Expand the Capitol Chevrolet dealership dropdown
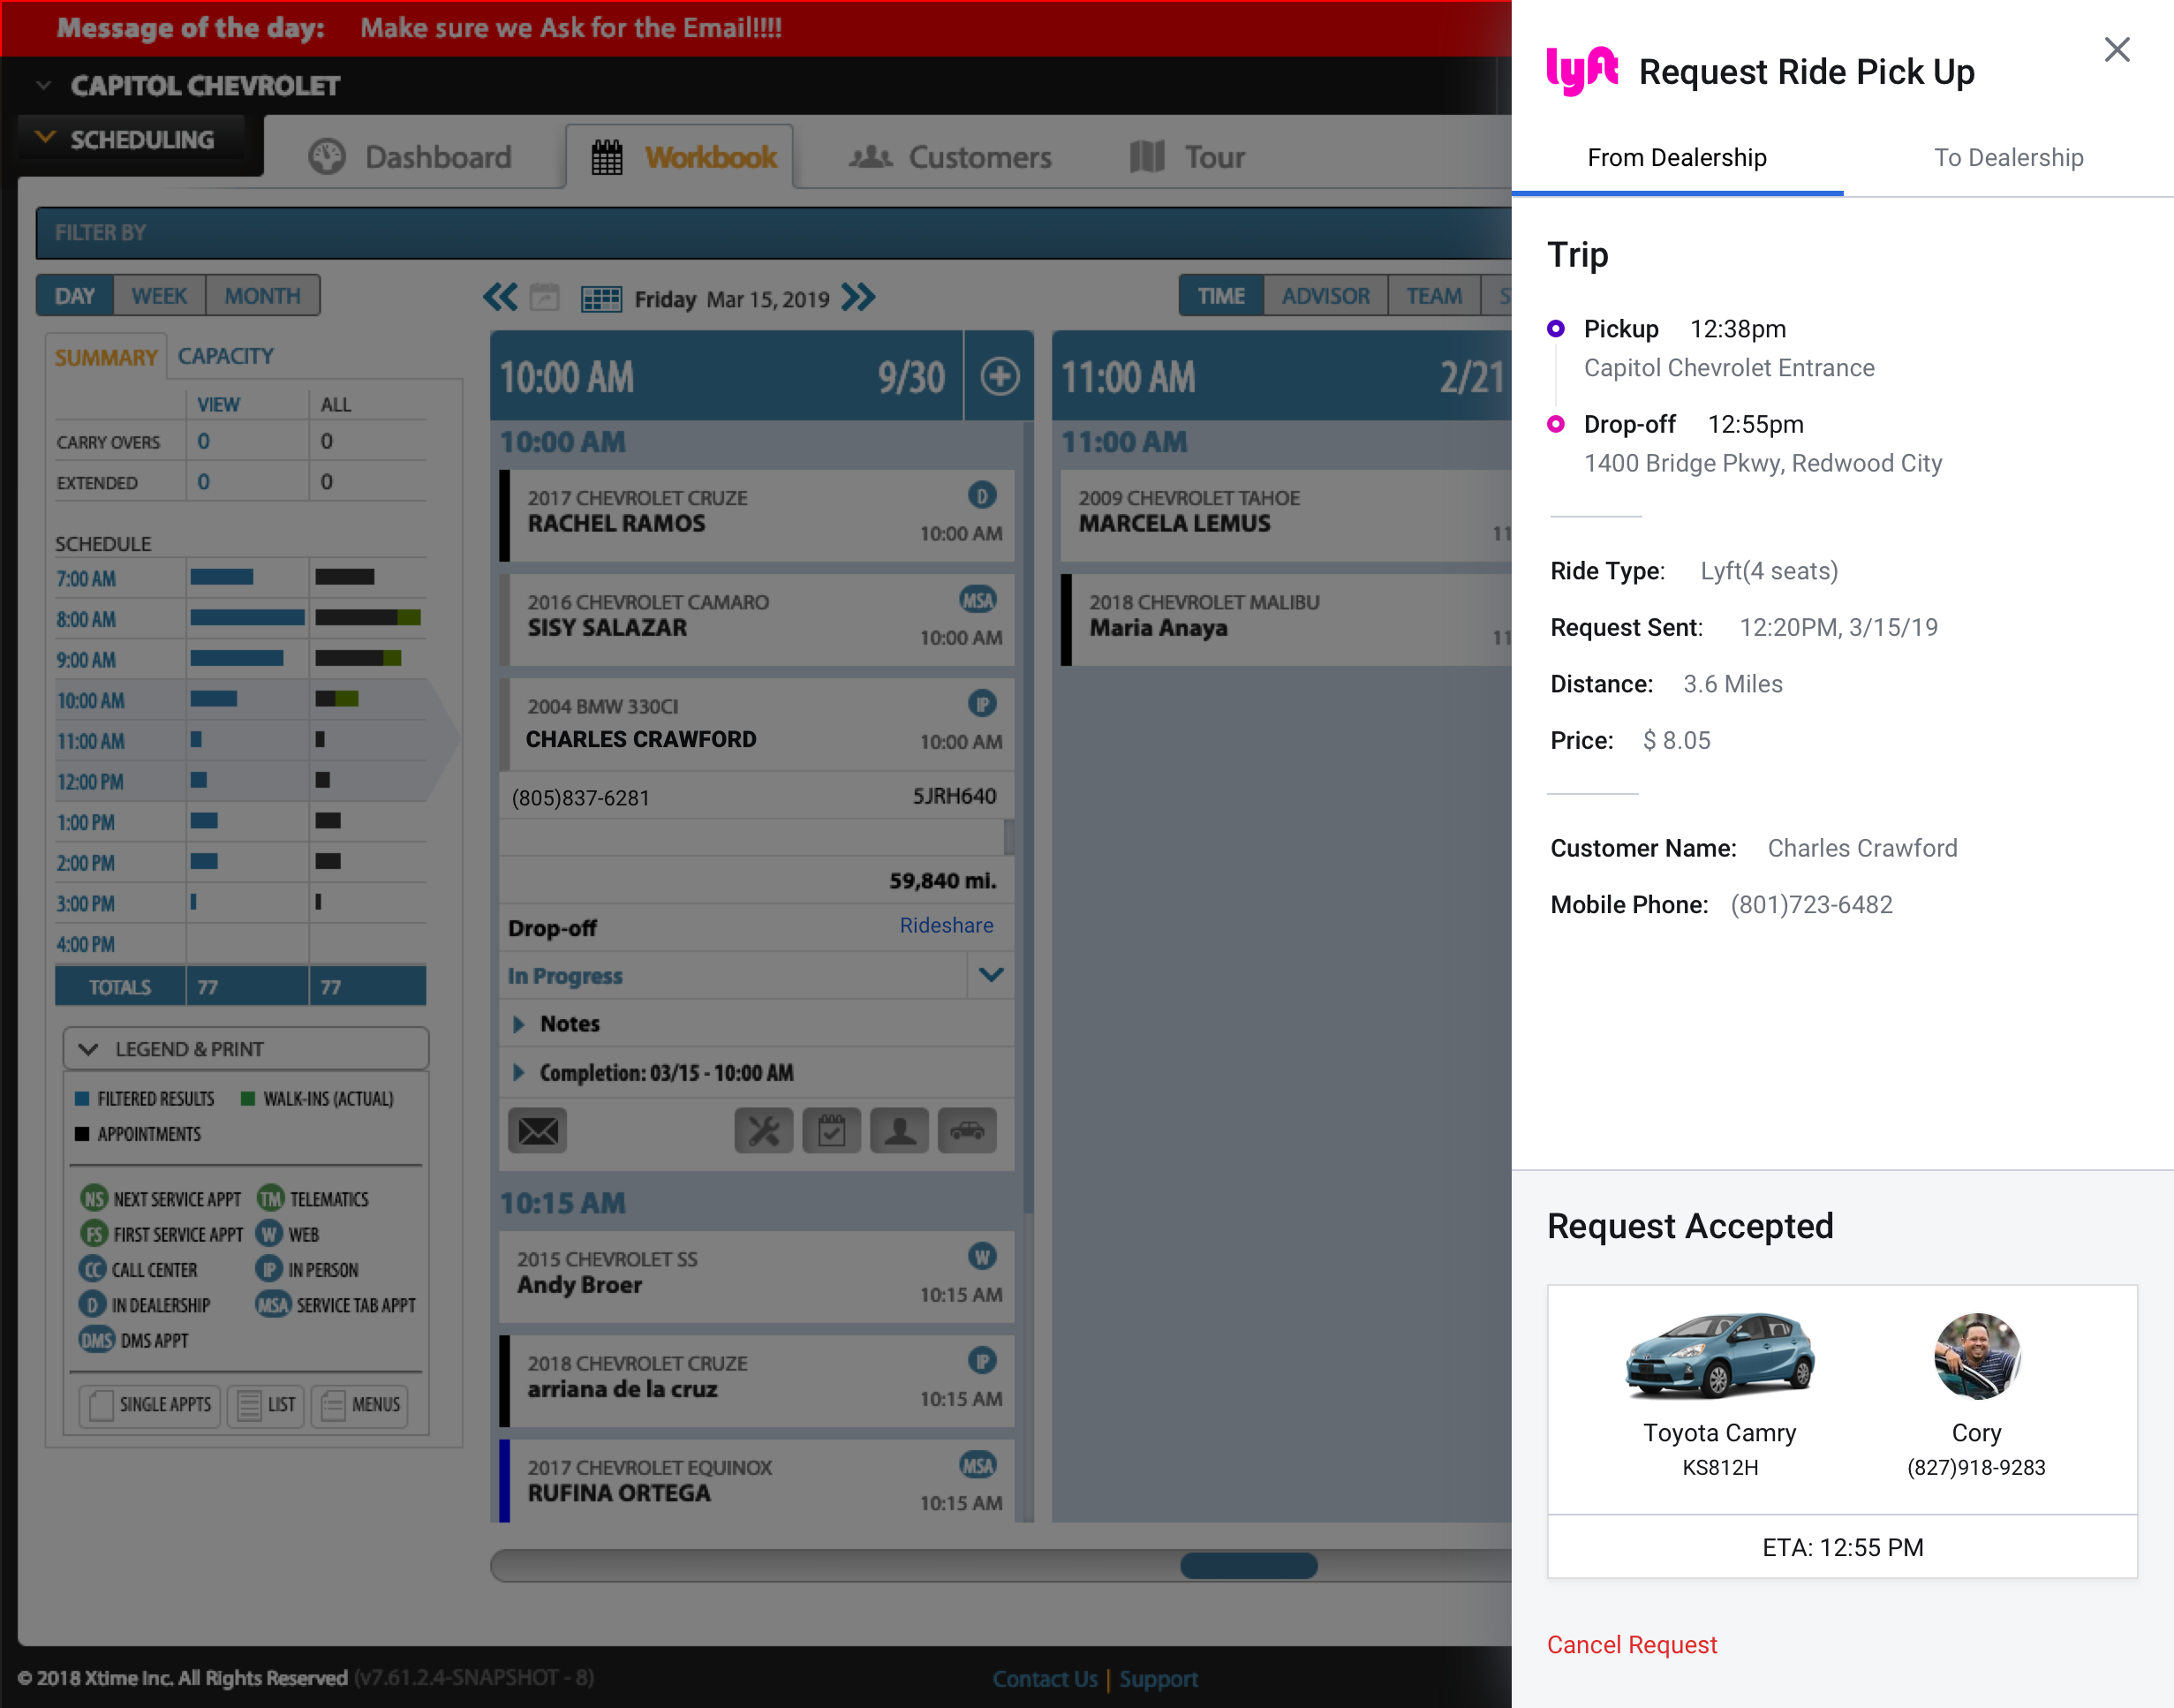2174x1708 pixels. [43, 86]
